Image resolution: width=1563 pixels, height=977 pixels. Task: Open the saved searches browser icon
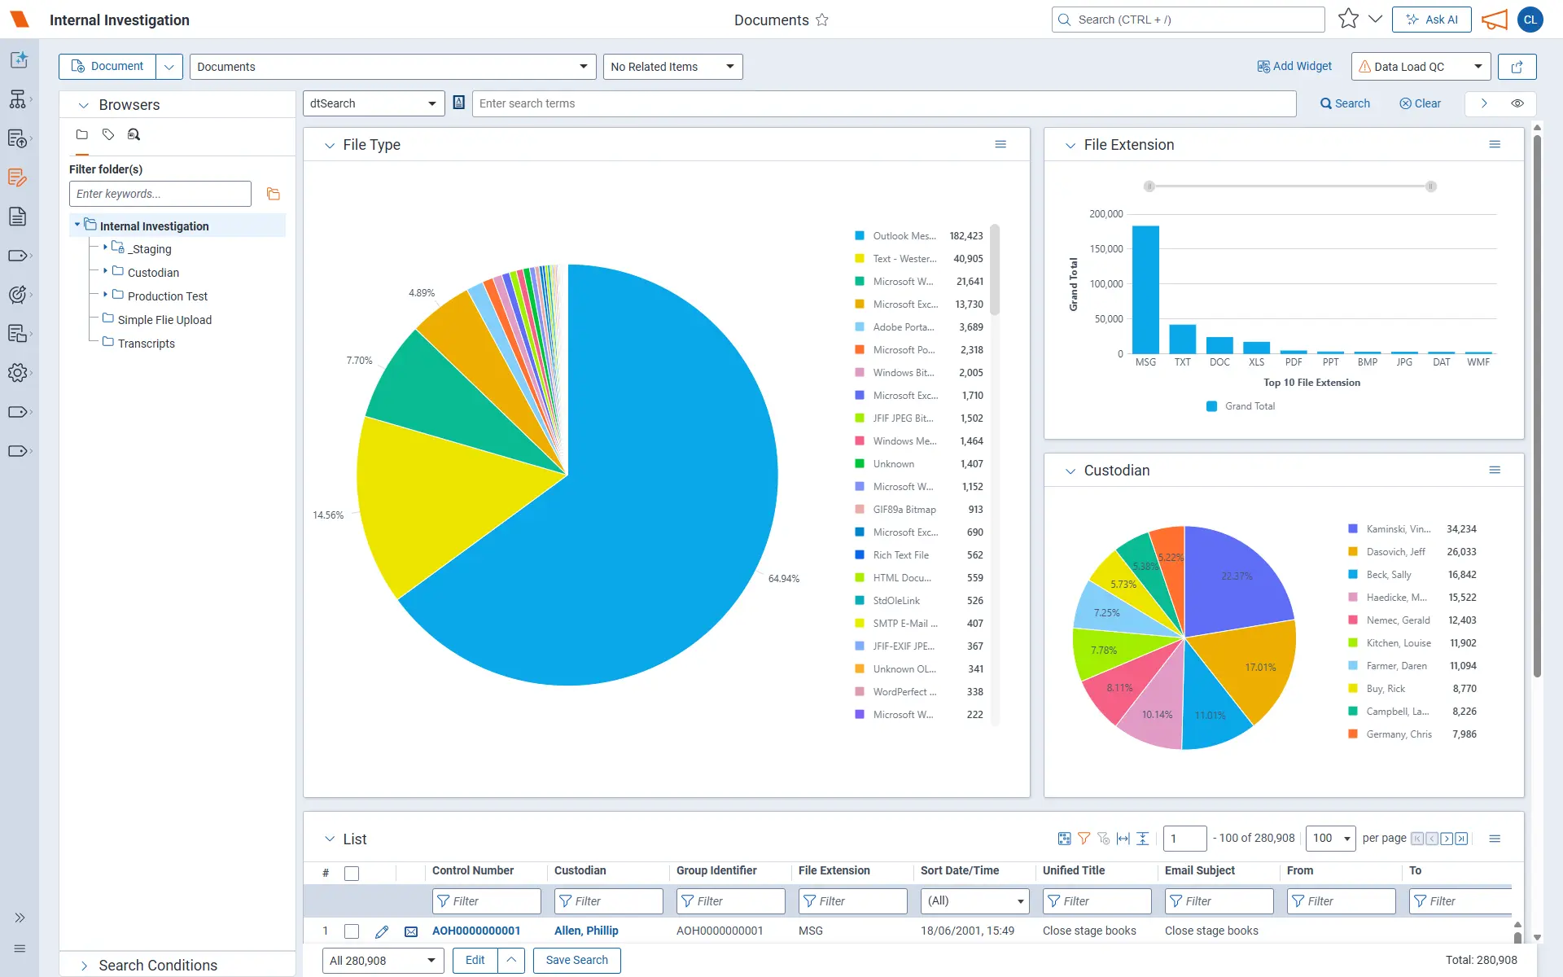tap(134, 134)
